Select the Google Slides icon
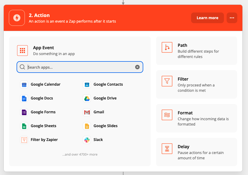Viewport: 248px width, 175px height. click(x=87, y=126)
